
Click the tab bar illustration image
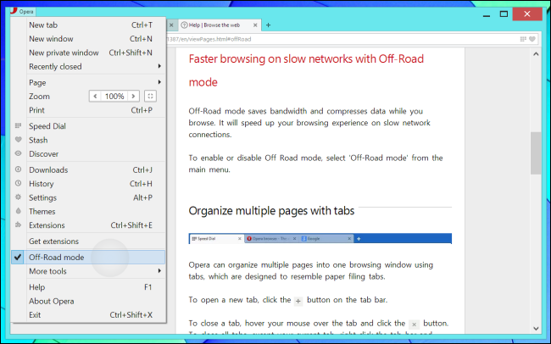coord(320,239)
